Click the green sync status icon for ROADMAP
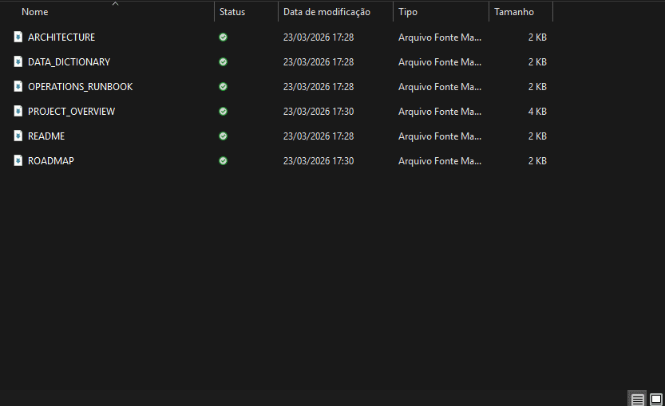 tap(223, 161)
